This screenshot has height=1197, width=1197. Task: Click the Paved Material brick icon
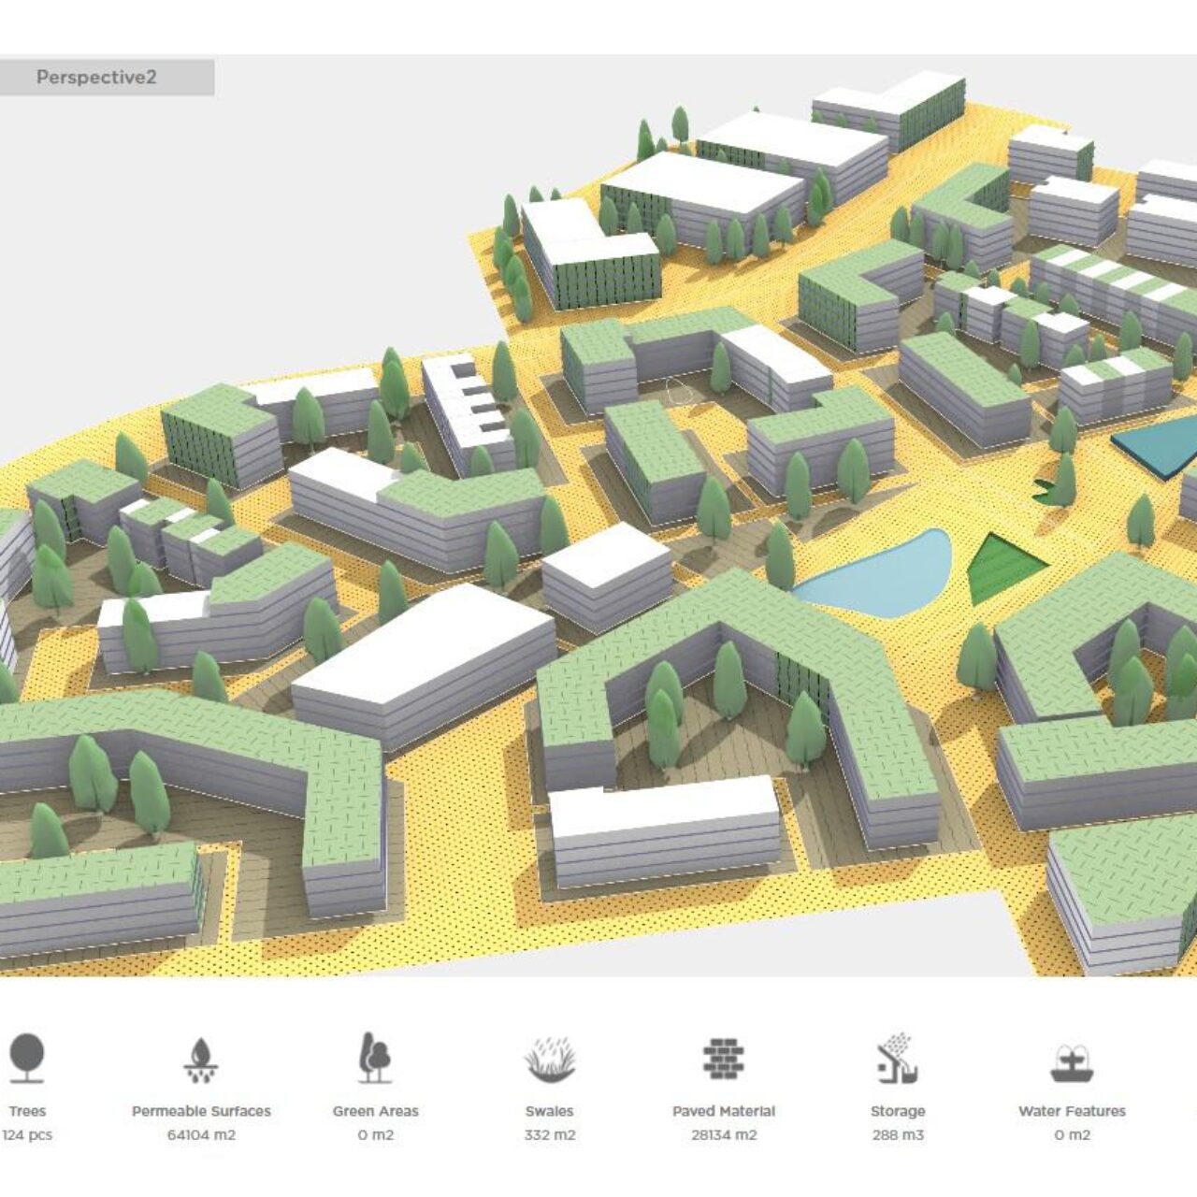(723, 1058)
